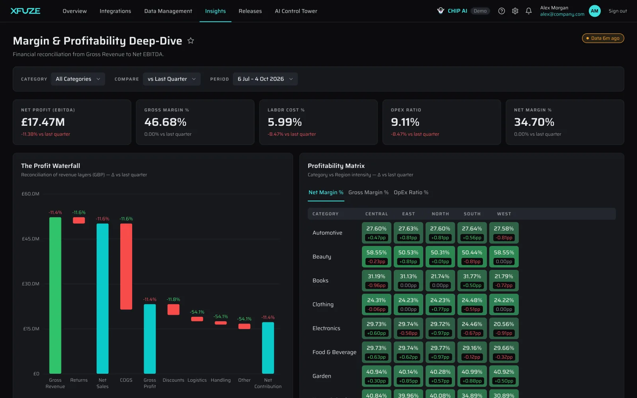Open the settings gear icon
The width and height of the screenshot is (637, 398).
click(x=515, y=11)
